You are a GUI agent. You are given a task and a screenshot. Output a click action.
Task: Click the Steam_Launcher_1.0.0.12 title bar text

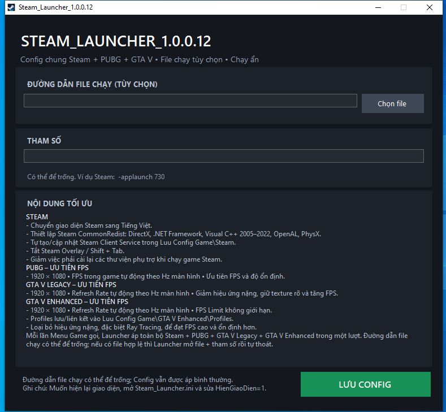coord(56,7)
